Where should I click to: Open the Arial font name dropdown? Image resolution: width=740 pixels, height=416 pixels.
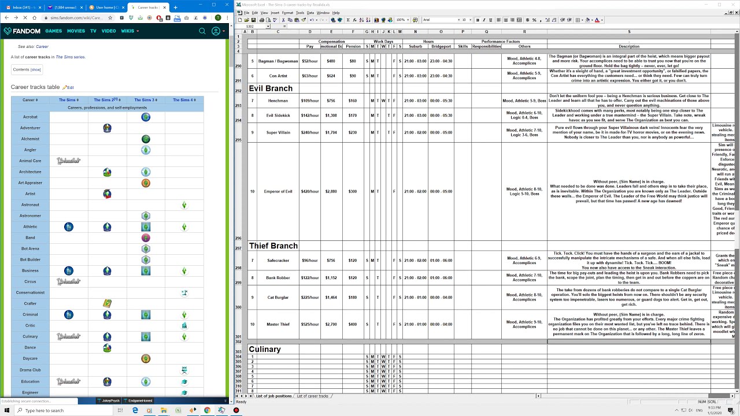[459, 20]
